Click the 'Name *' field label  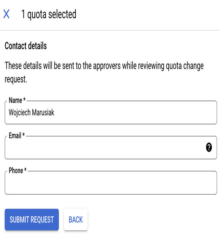[x=17, y=100]
